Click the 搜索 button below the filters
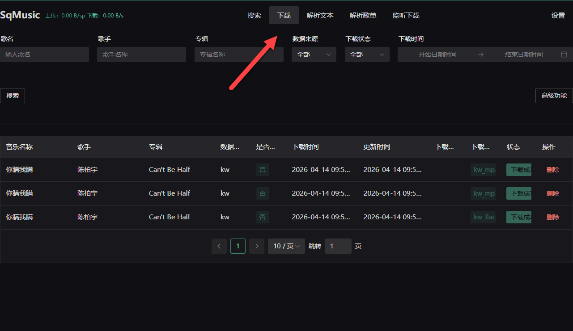This screenshot has width=573, height=331. (13, 96)
